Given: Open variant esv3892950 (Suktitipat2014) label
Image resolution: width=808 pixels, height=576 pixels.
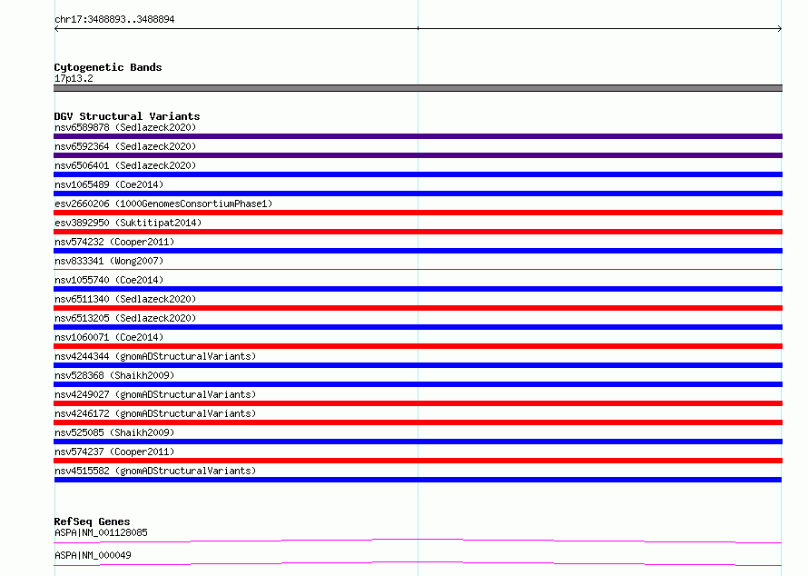Looking at the screenshot, I should click(x=128, y=223).
